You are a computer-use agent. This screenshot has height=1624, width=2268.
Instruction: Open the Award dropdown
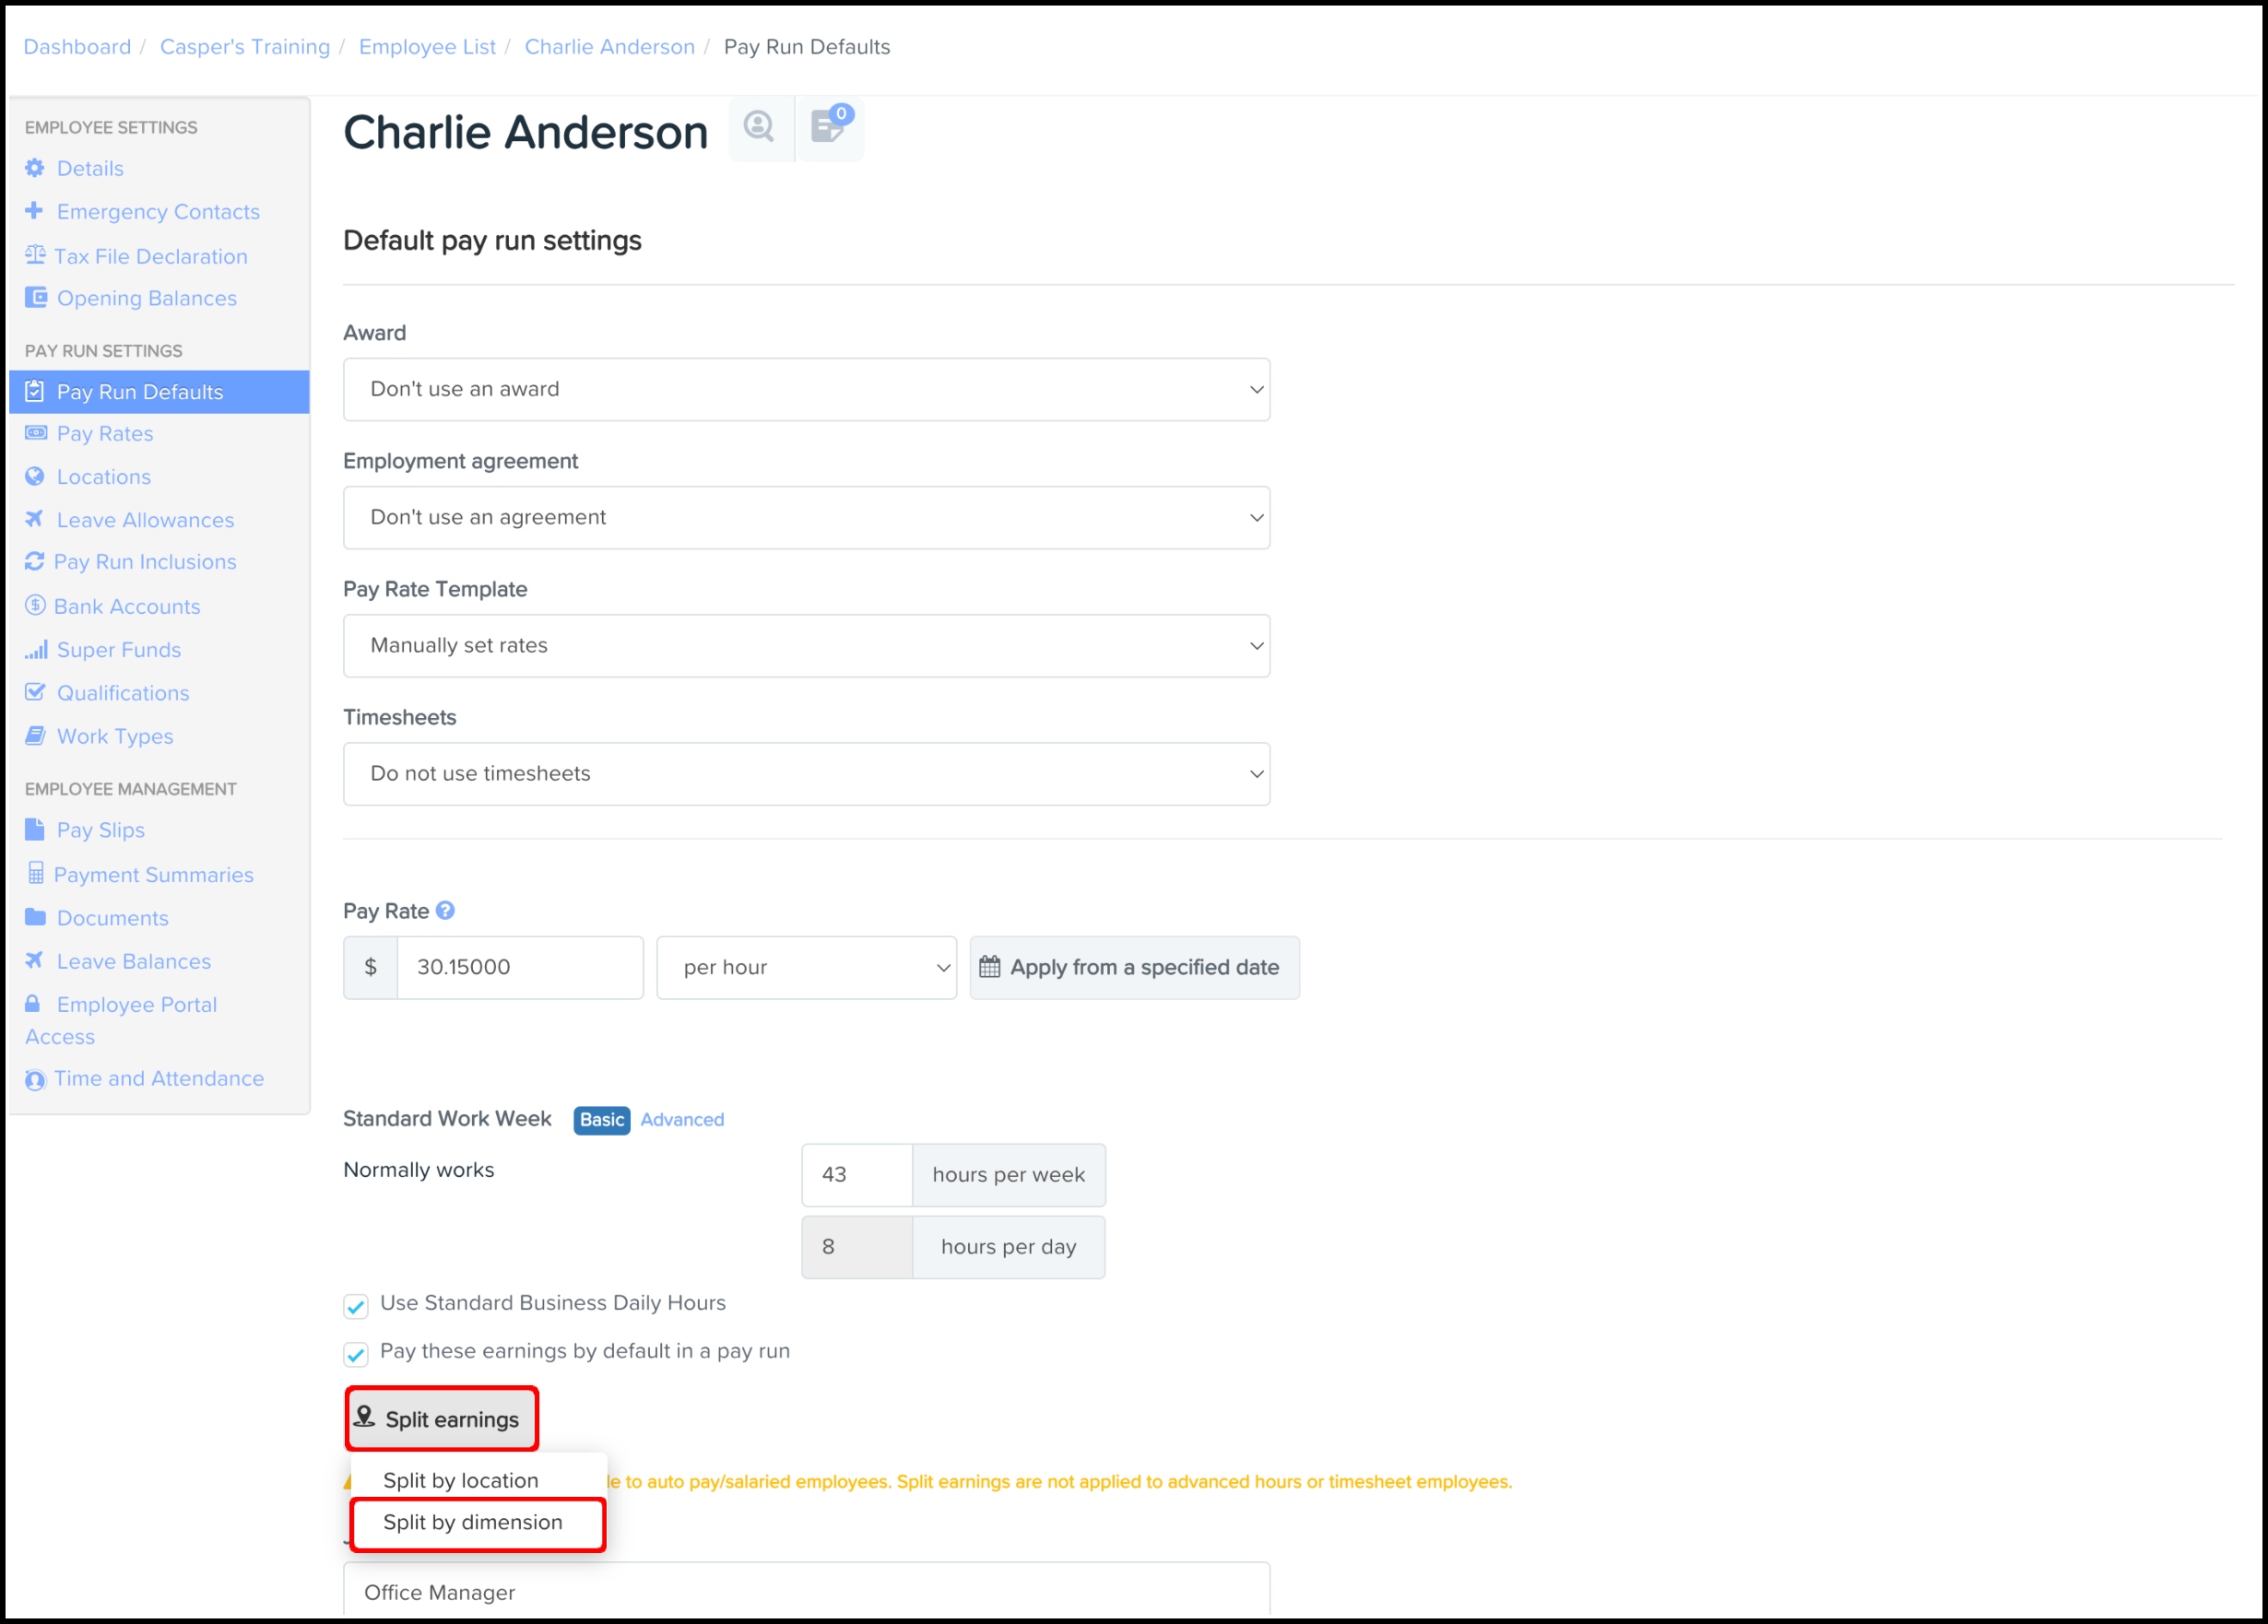(x=806, y=389)
